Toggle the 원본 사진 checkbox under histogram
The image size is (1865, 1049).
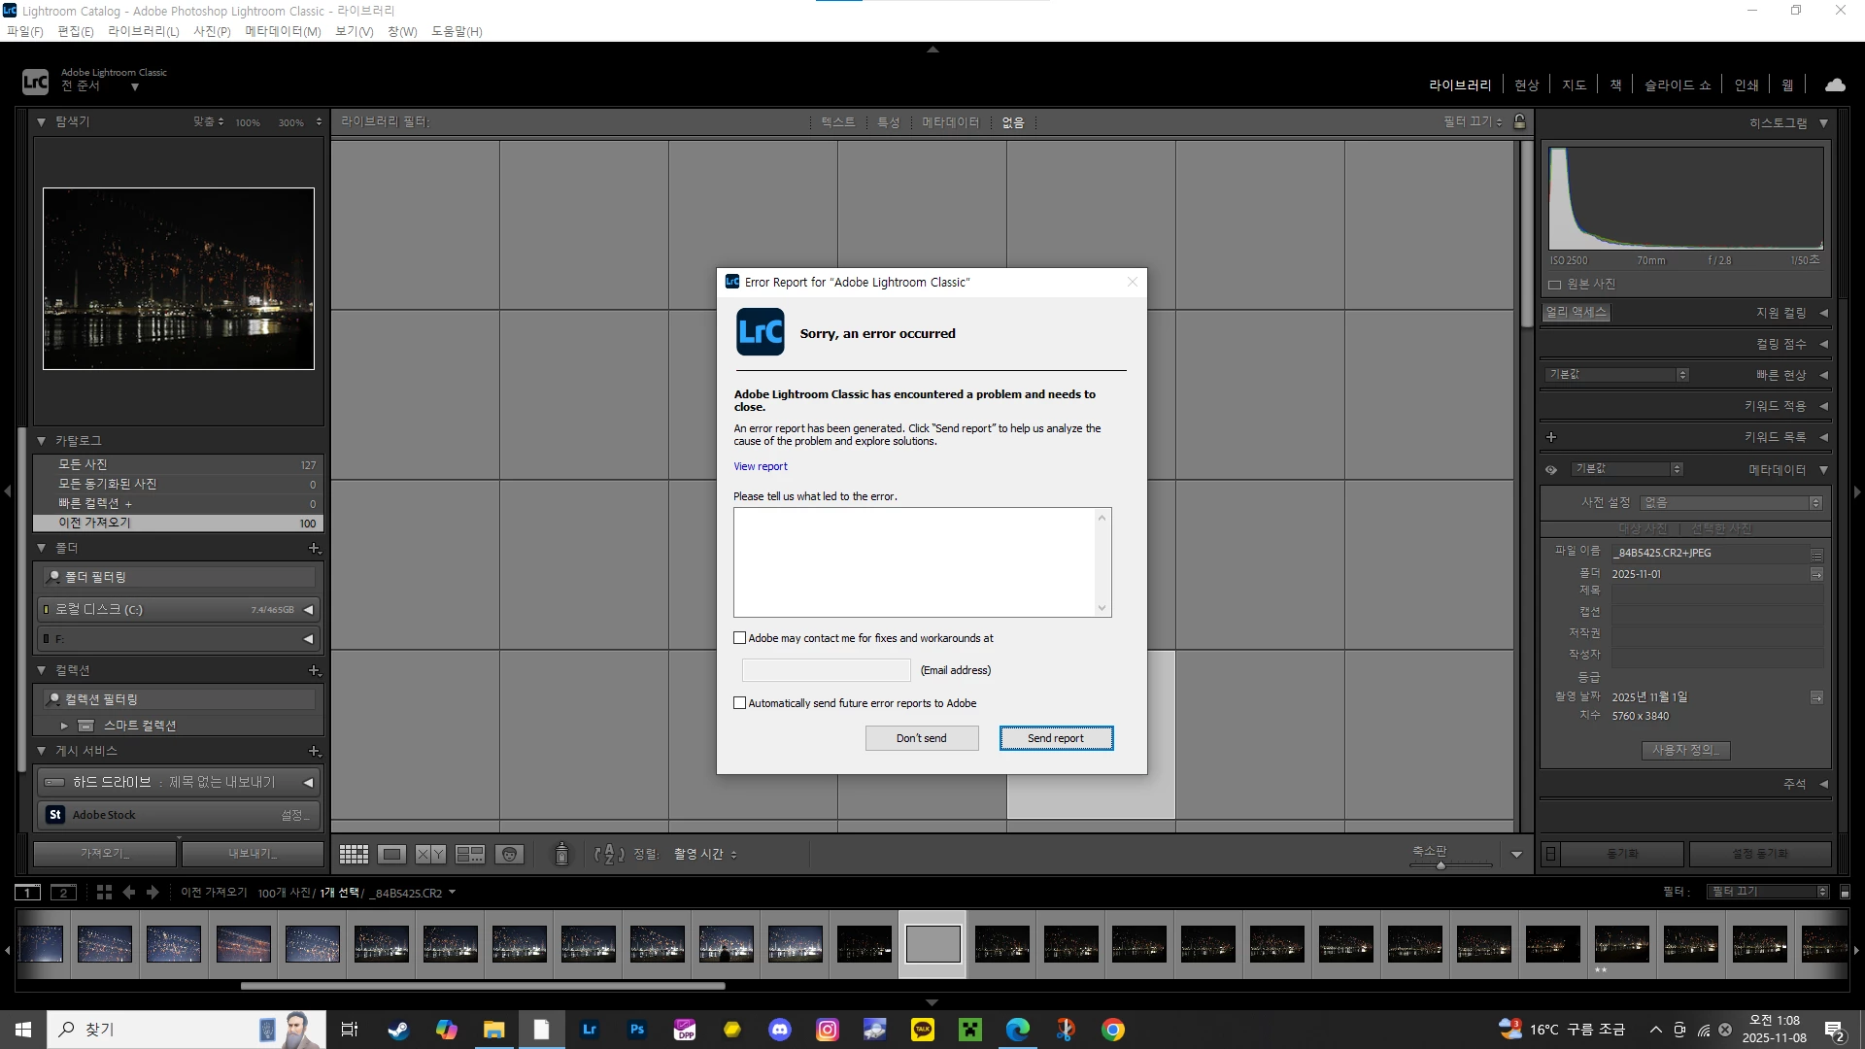click(x=1555, y=285)
